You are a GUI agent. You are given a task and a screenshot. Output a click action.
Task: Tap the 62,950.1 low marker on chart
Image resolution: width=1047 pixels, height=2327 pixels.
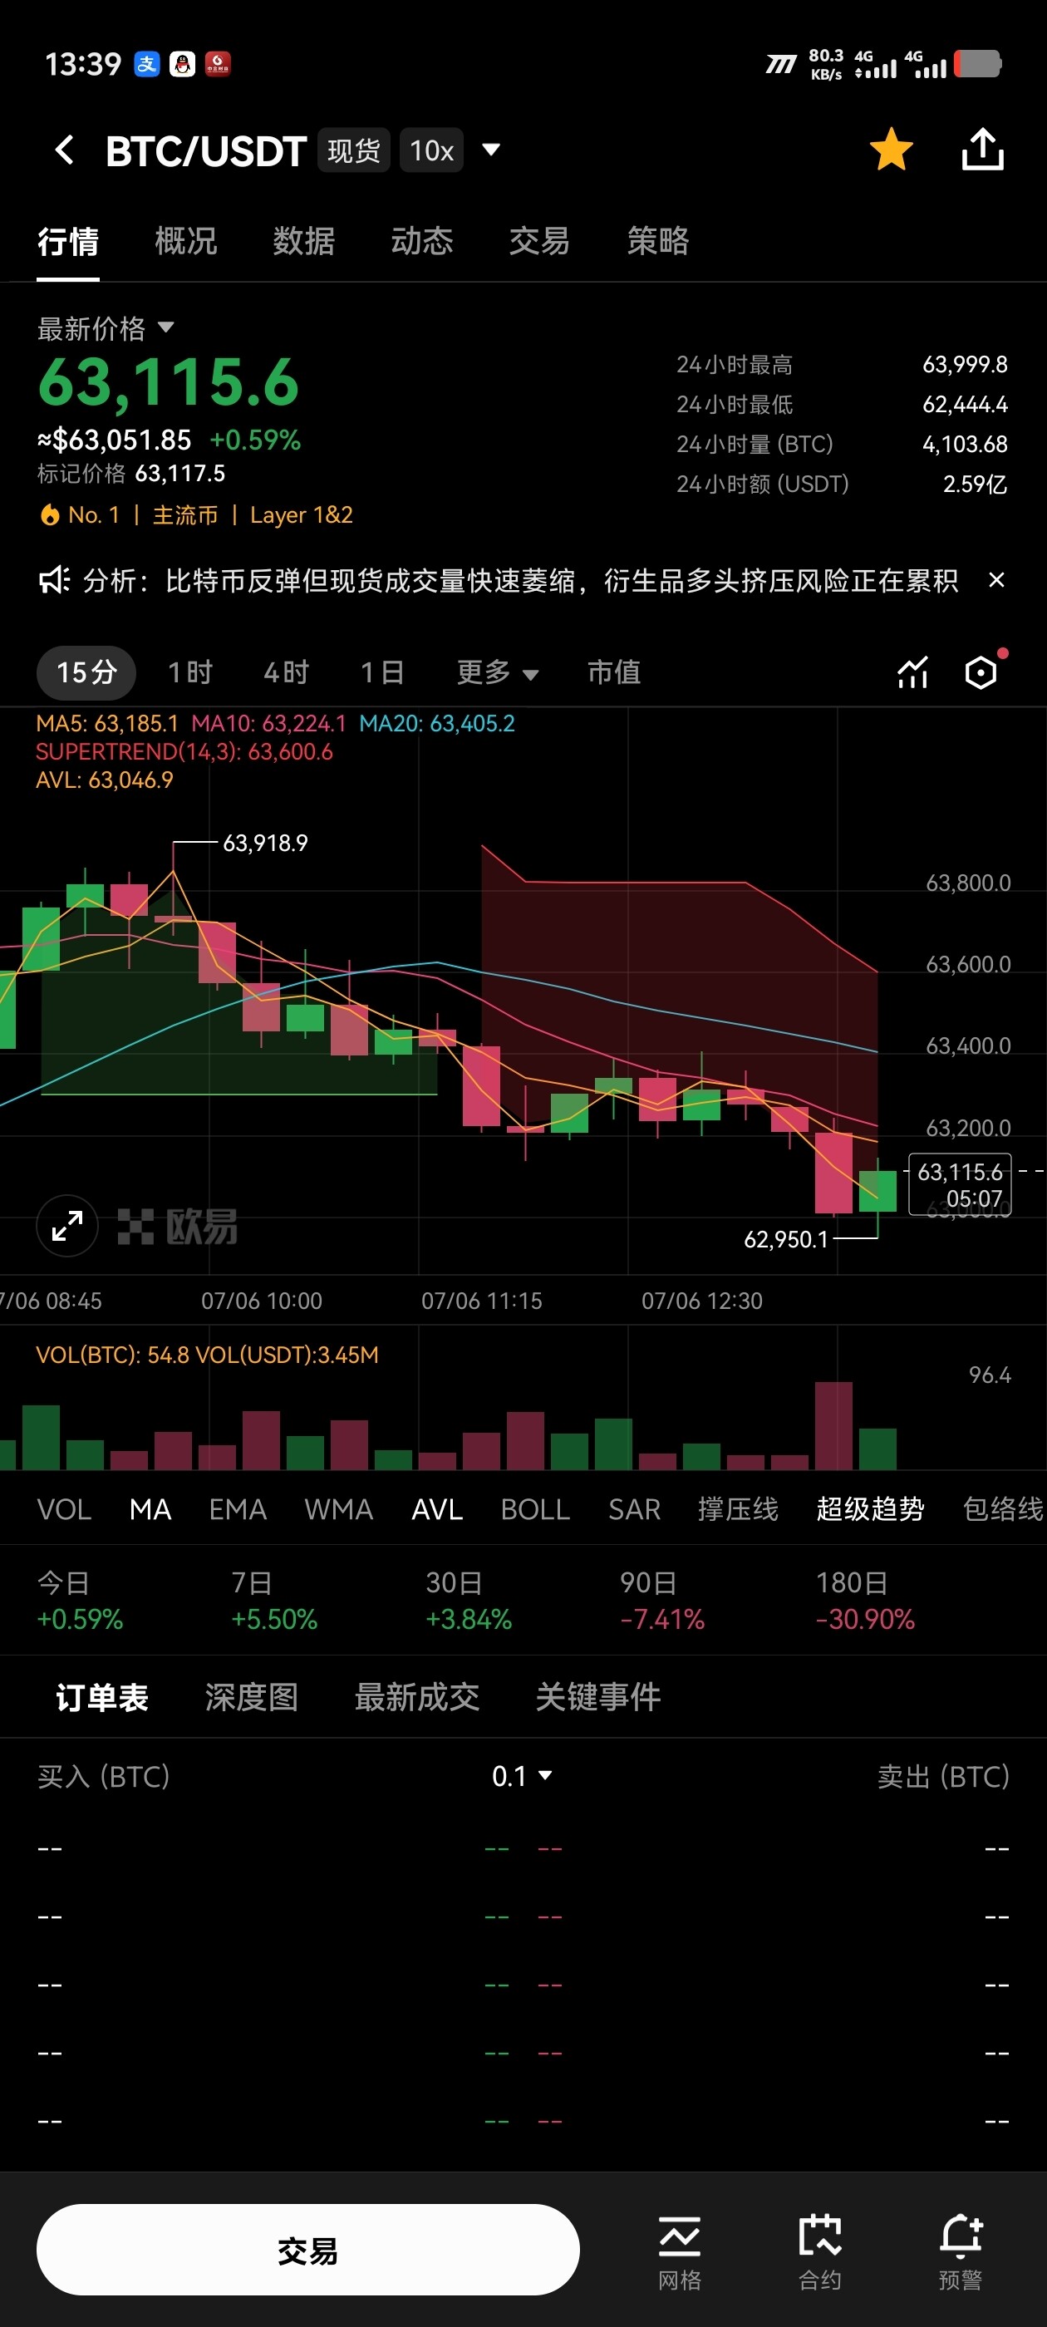click(x=786, y=1239)
